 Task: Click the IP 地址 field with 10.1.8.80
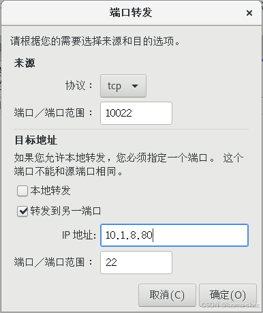(174, 235)
